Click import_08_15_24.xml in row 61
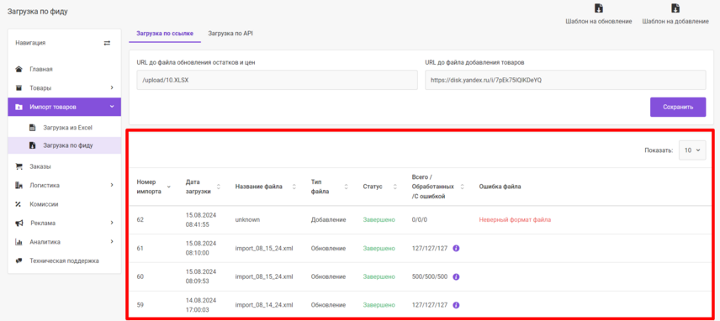The height and width of the screenshot is (321, 720). coord(264,248)
